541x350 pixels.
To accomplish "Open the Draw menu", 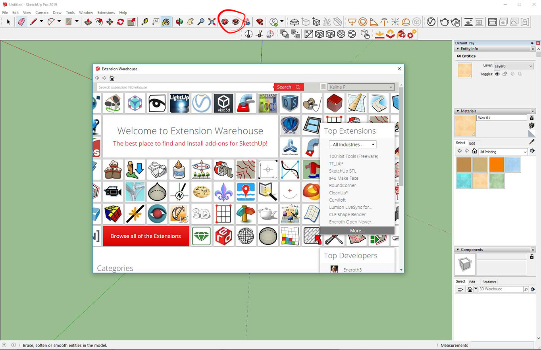I will pos(57,13).
